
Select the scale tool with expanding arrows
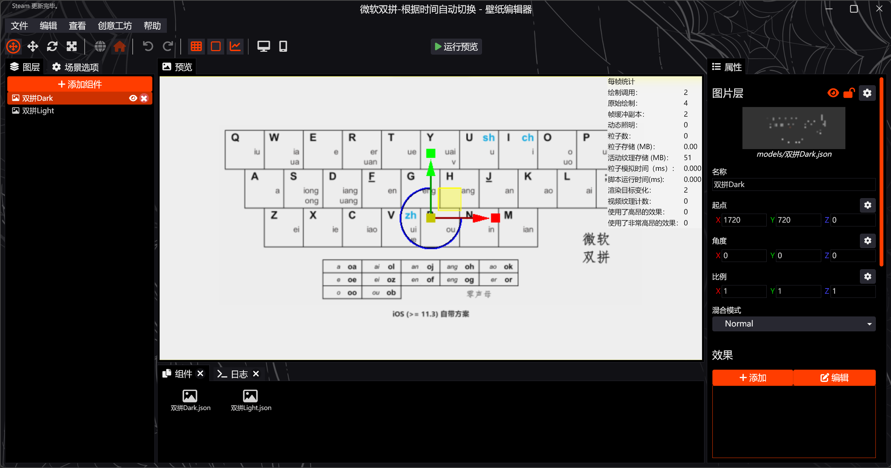[x=72, y=46]
